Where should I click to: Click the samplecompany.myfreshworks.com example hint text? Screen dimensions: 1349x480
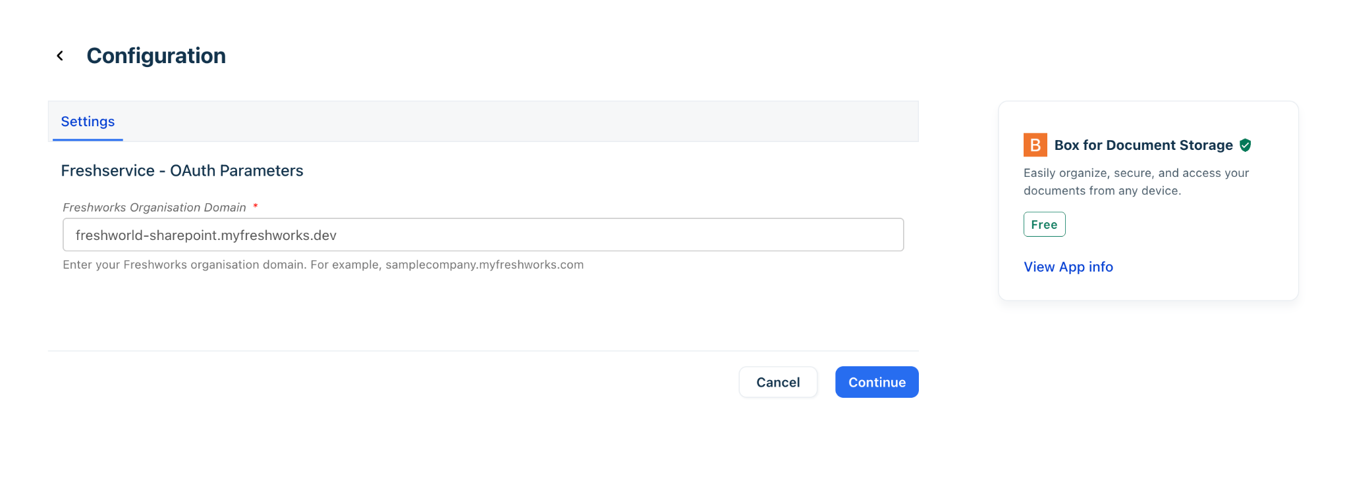point(484,265)
